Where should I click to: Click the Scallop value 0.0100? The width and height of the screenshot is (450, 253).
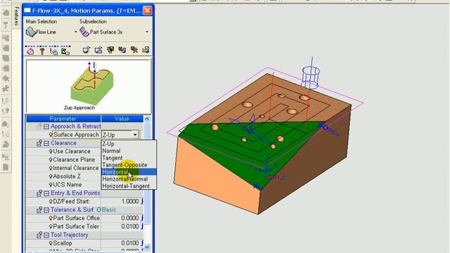click(129, 243)
